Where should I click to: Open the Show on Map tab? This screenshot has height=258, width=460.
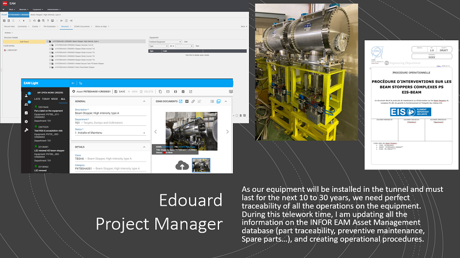pos(101,26)
